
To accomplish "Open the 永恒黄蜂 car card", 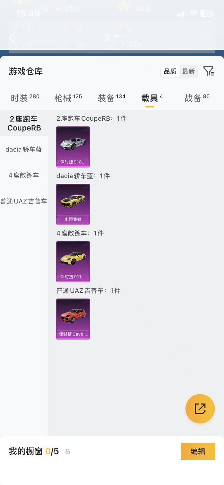I will 73,204.
